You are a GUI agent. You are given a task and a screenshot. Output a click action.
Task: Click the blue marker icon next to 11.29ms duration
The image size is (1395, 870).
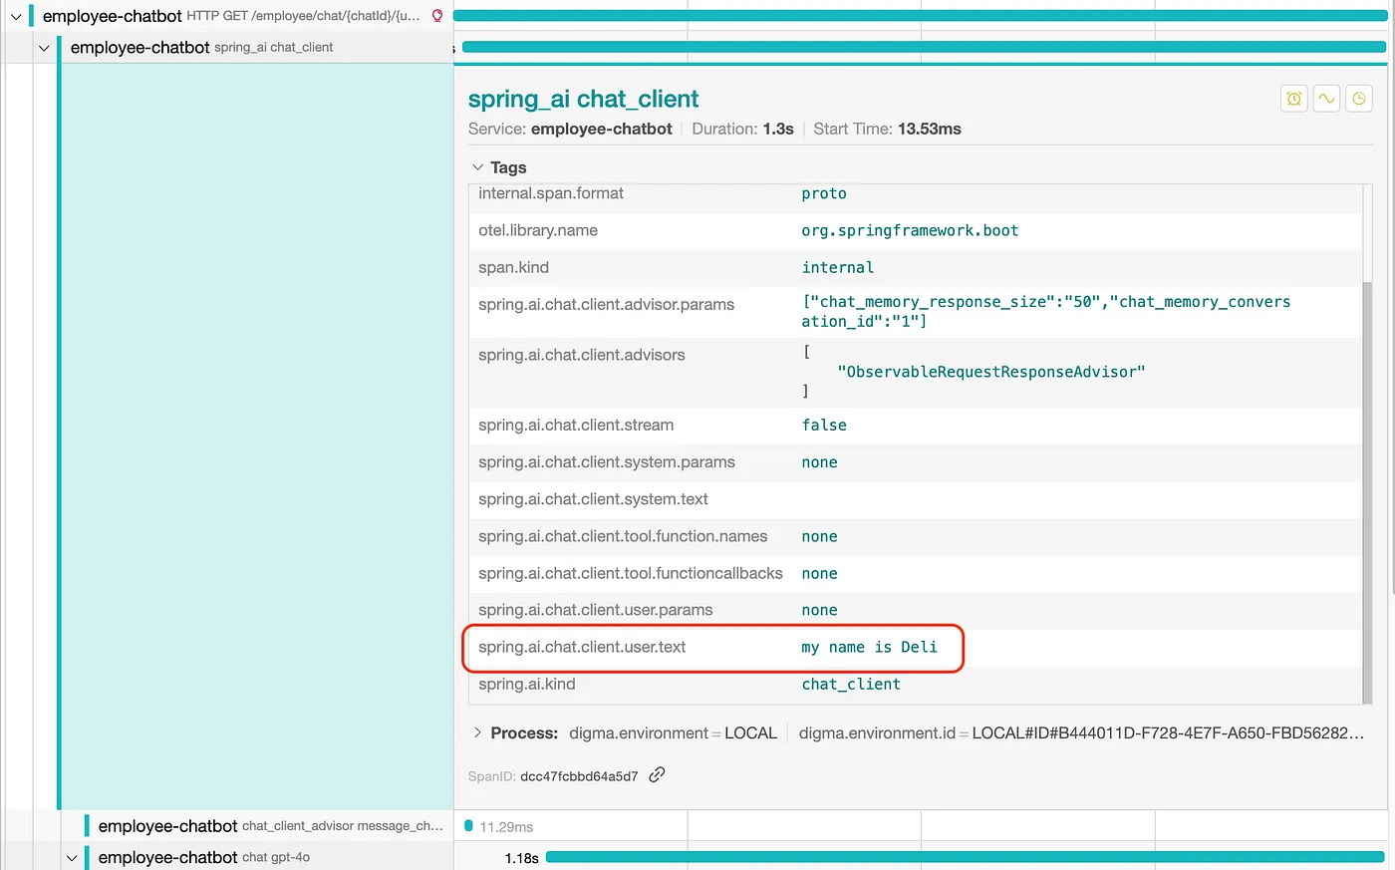tap(467, 825)
